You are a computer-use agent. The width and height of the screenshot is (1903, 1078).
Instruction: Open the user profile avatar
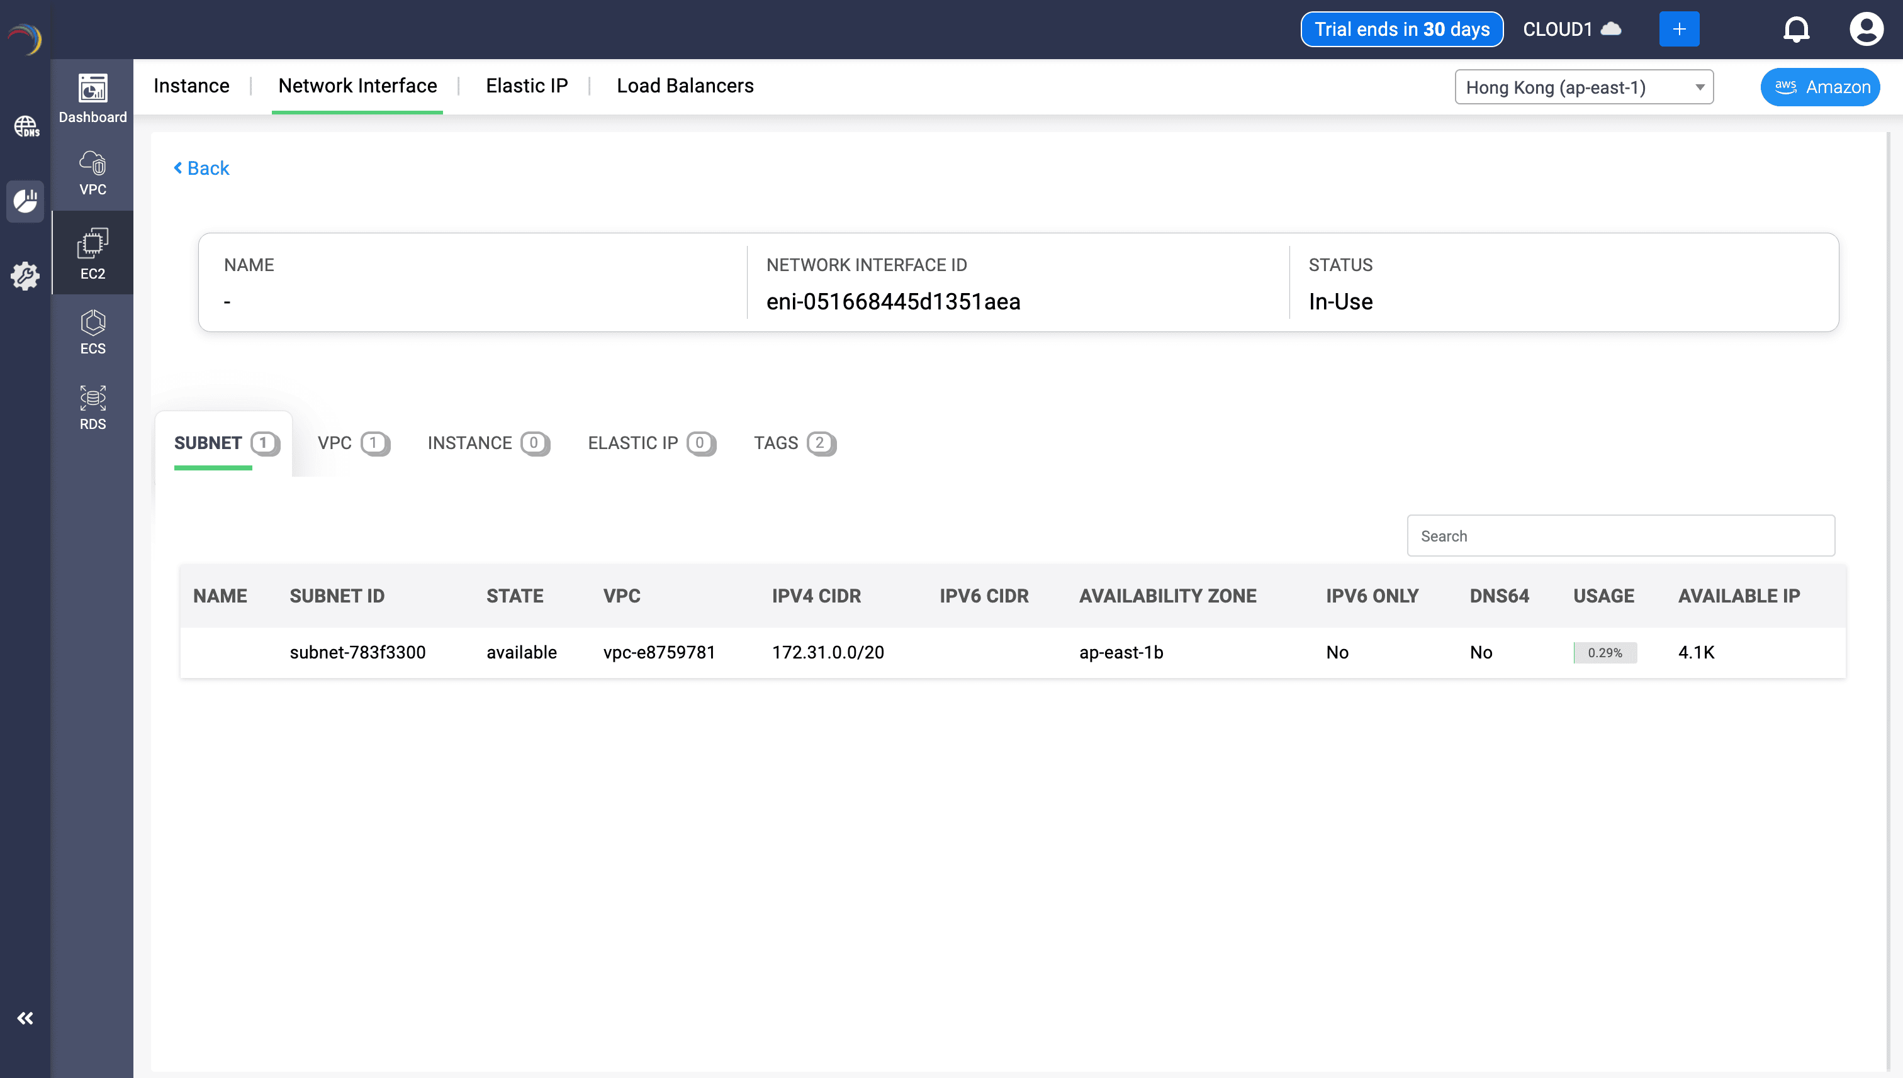click(1865, 30)
